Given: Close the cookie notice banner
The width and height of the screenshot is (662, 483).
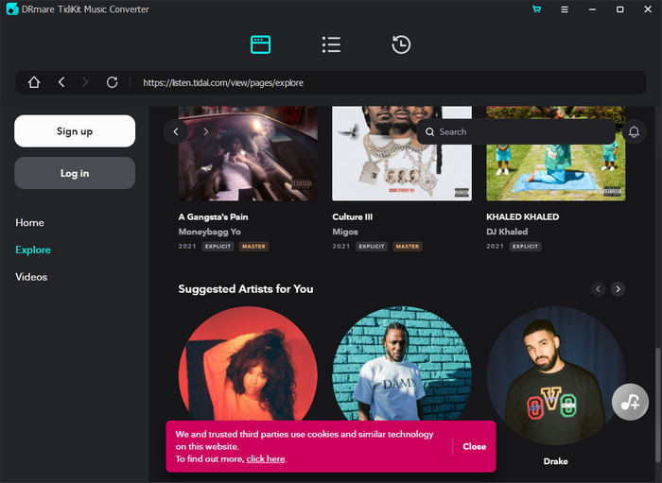Looking at the screenshot, I should [474, 446].
